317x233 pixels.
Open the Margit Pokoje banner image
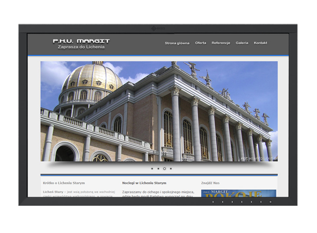pos(238,193)
